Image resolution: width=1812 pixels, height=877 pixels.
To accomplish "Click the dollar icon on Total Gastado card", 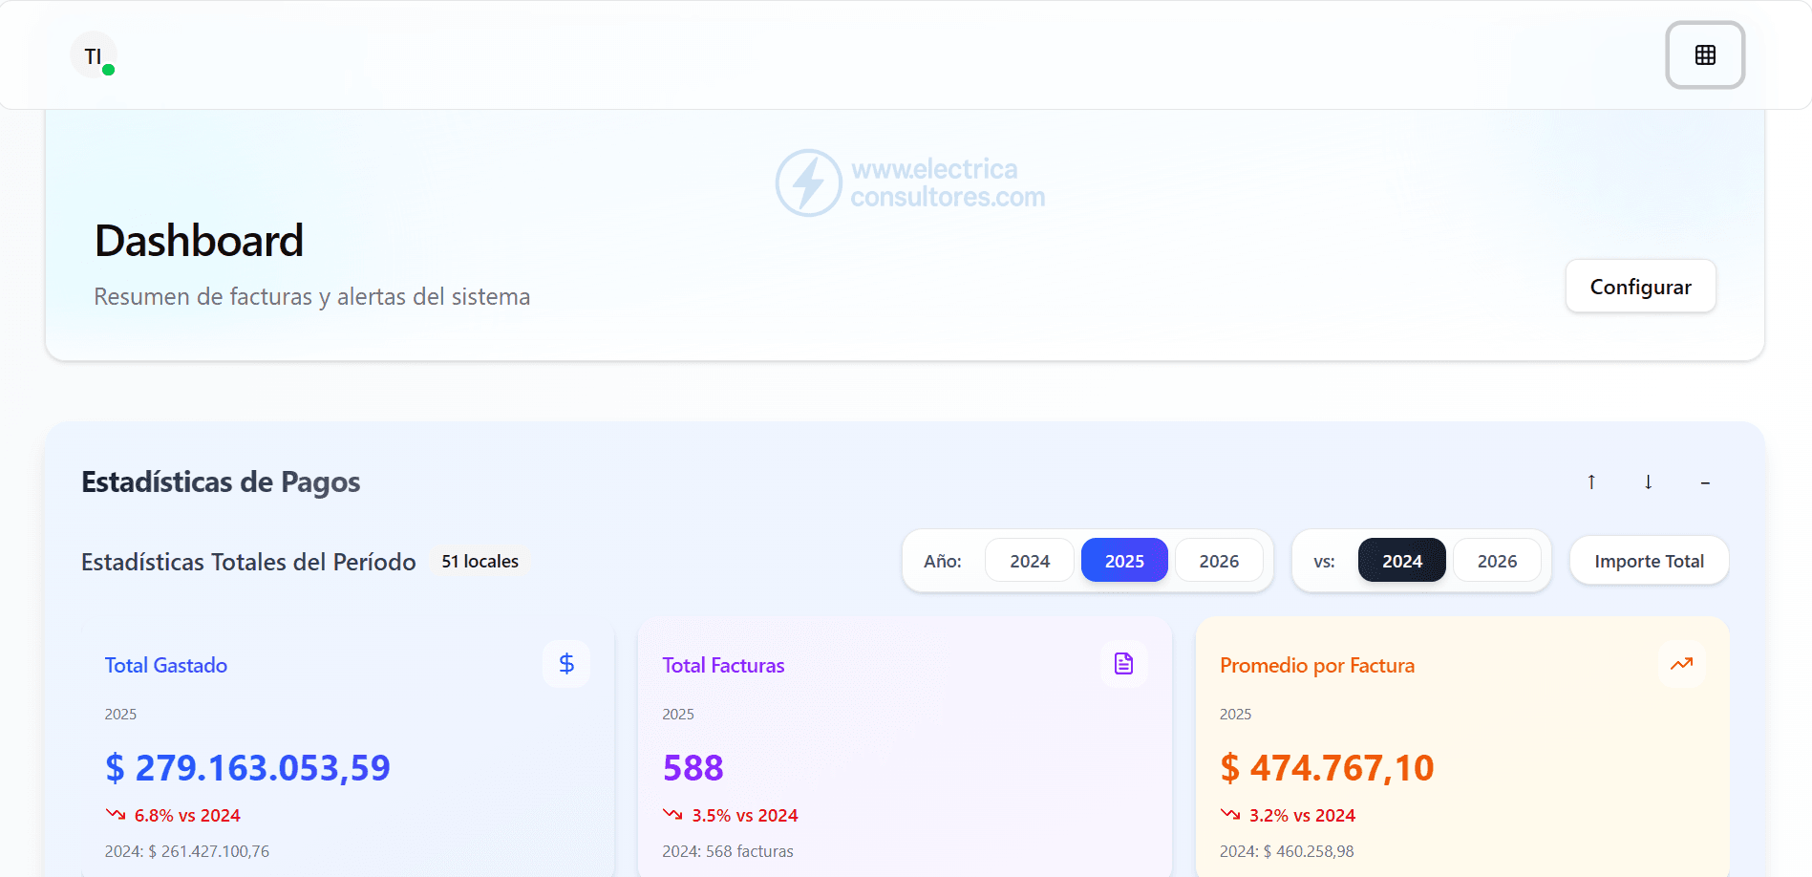I will coord(565,663).
